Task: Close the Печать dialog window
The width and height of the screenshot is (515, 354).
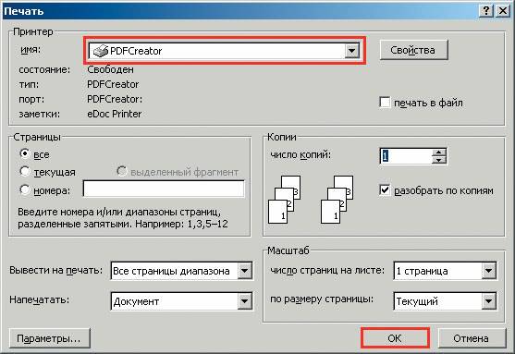Action: 503,11
